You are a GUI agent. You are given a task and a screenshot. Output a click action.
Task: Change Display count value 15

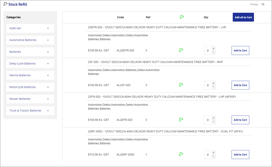(x=263, y=4)
